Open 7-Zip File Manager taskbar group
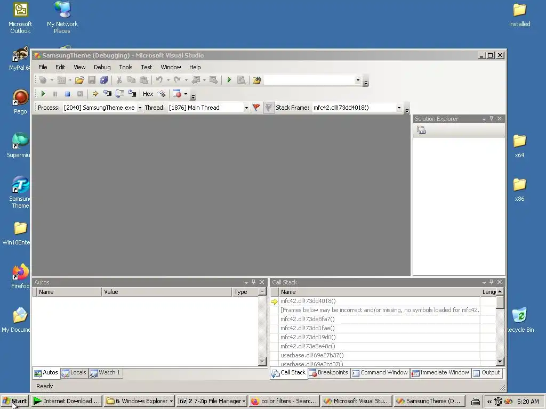 coord(212,401)
